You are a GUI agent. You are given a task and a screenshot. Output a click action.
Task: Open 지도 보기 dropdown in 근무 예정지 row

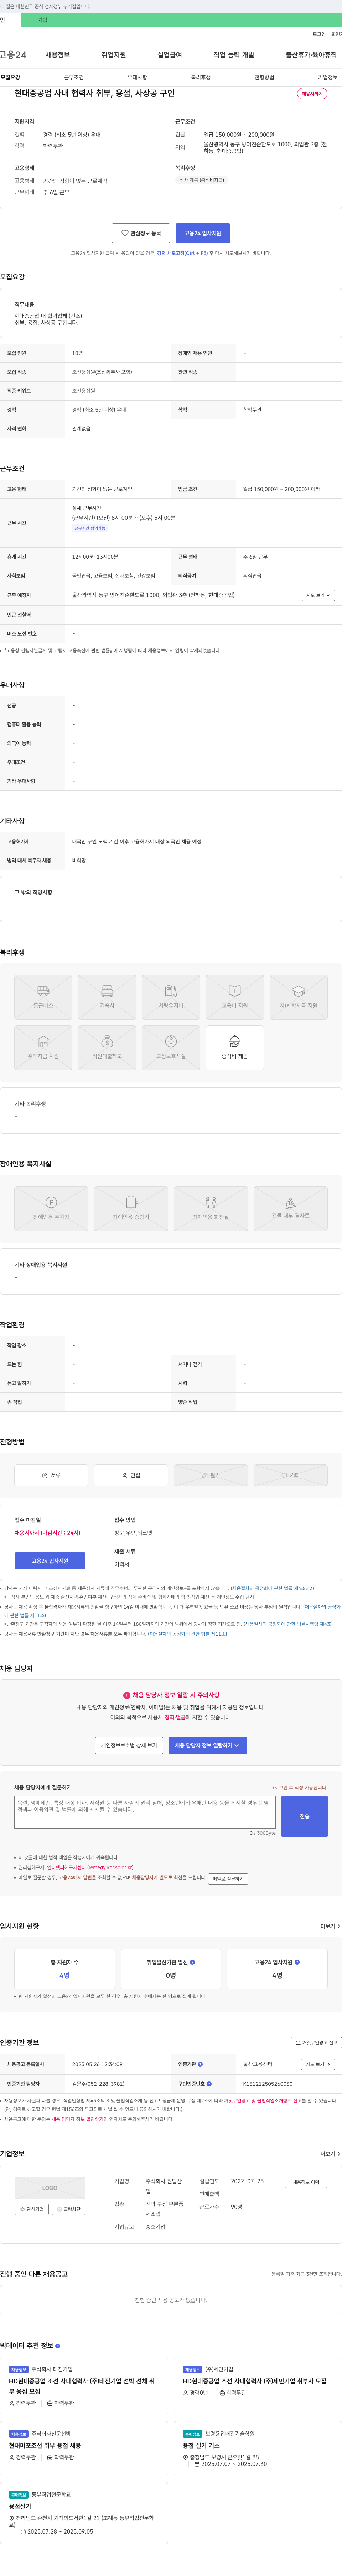(318, 595)
